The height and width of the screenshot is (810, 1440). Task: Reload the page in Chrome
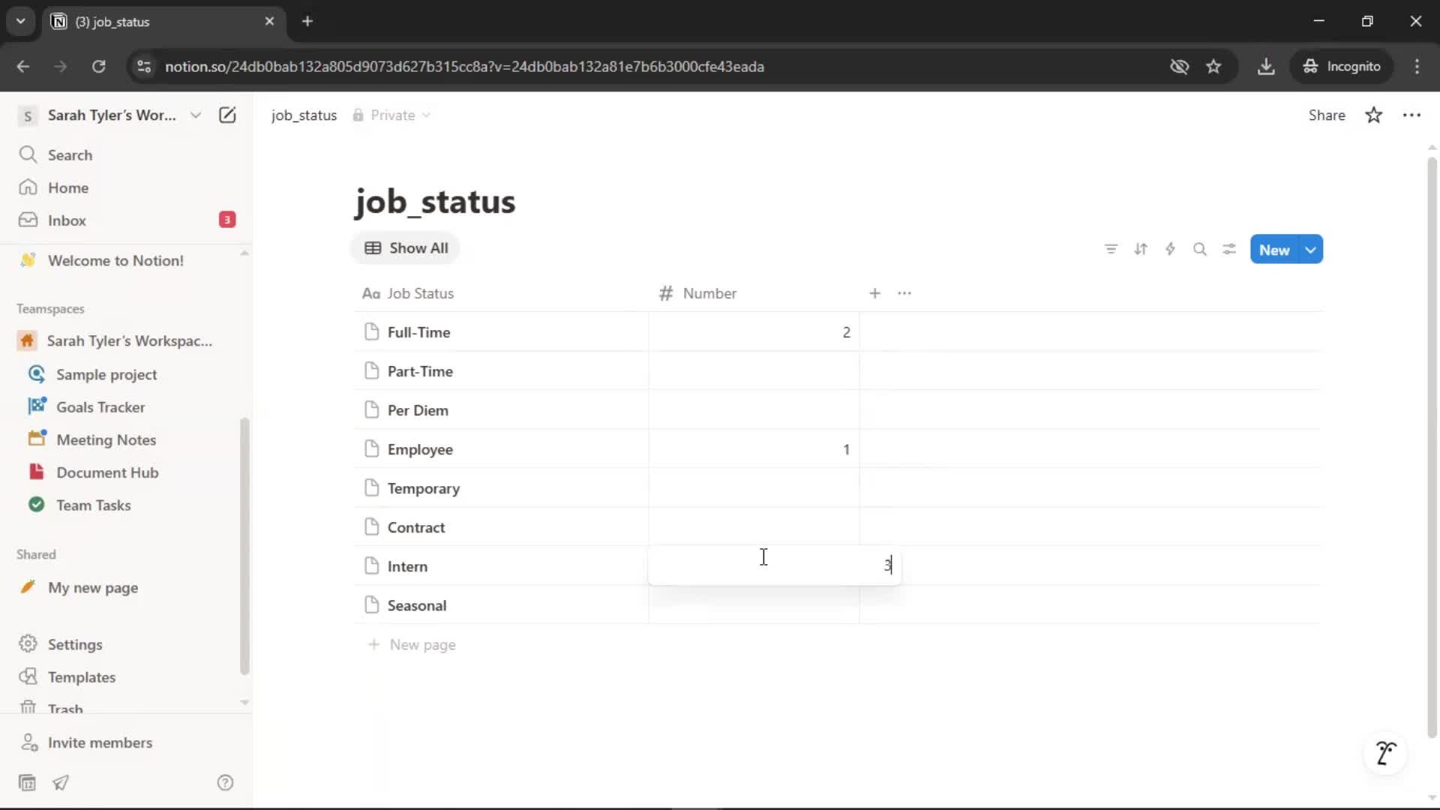[x=98, y=66]
